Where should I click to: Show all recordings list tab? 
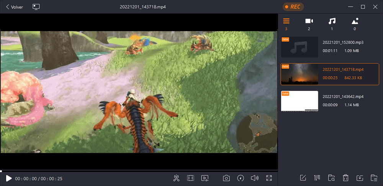[286, 24]
